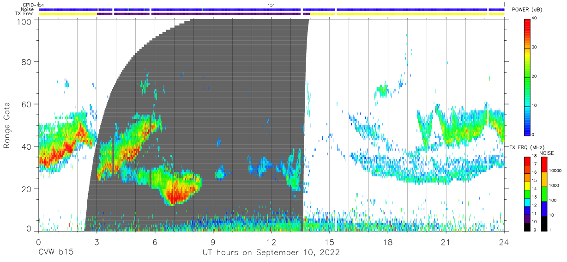Click x-axis tick label "24"

coord(504,241)
